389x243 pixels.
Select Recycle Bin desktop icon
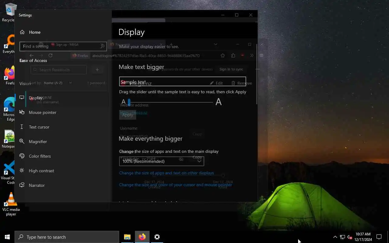click(10, 12)
